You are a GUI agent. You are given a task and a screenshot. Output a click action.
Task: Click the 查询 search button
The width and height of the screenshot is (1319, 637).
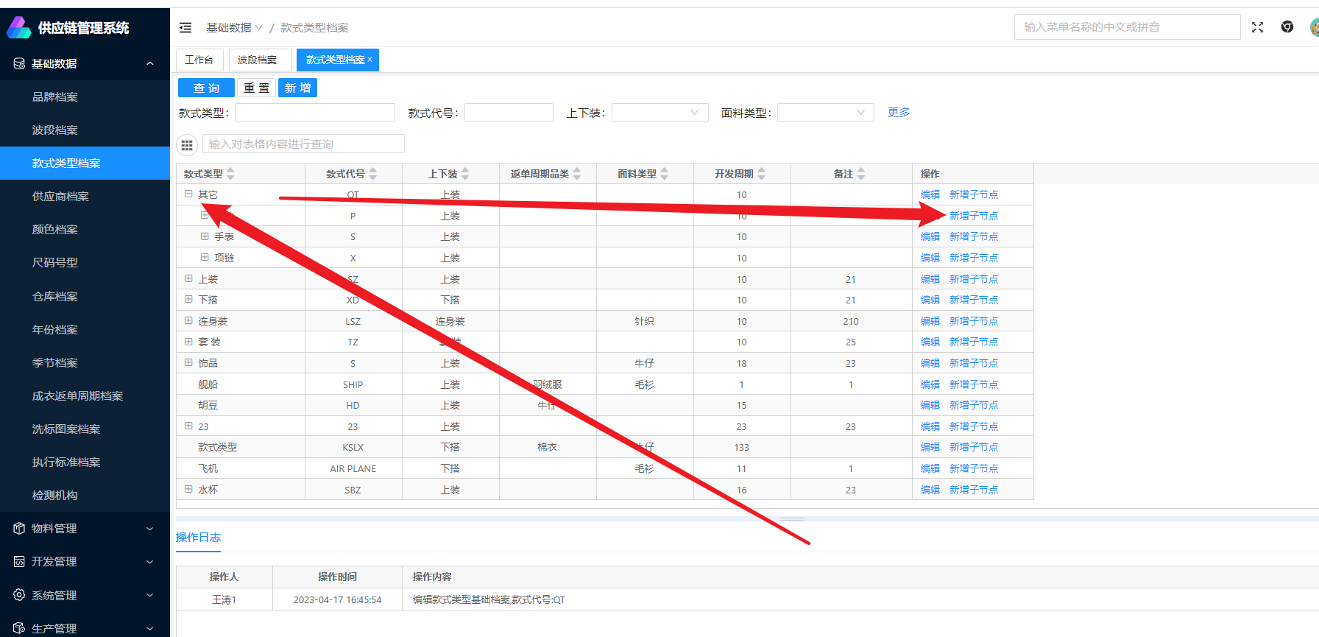[206, 88]
